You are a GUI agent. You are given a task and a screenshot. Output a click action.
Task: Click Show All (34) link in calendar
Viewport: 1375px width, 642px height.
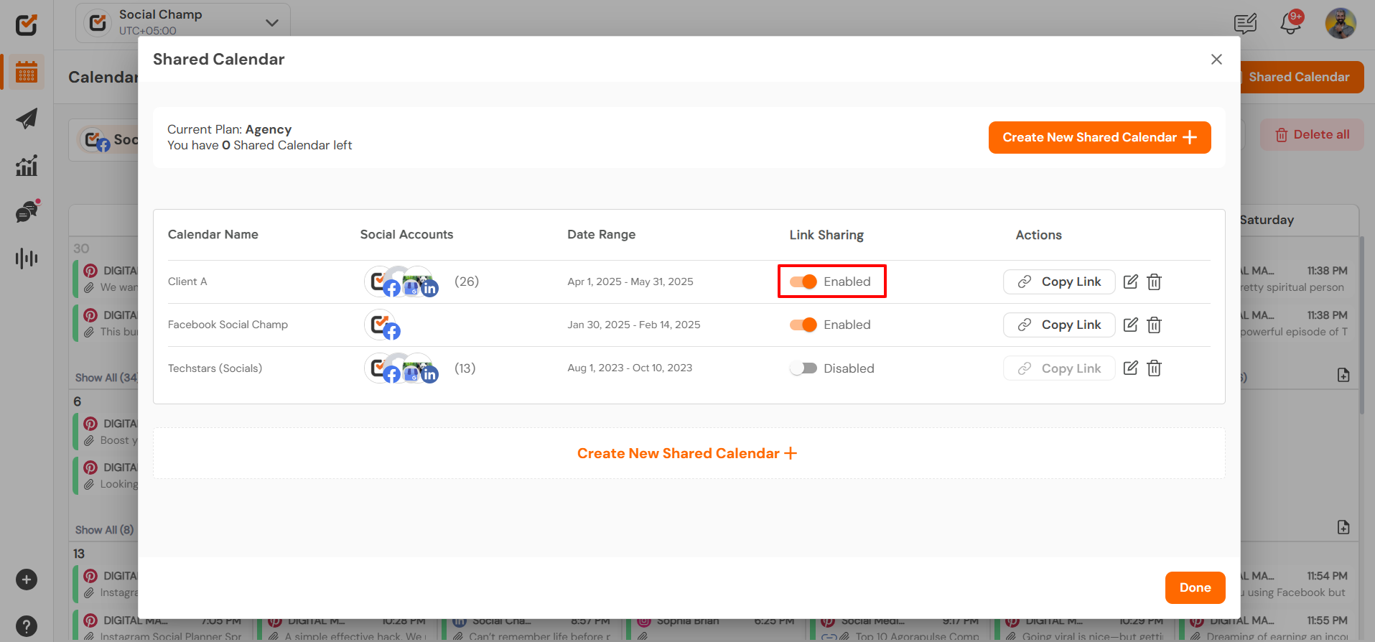[x=106, y=378]
